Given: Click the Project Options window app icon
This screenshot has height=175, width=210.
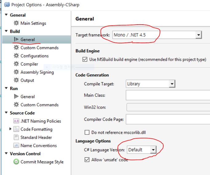Looking at the screenshot, I should (7, 5).
